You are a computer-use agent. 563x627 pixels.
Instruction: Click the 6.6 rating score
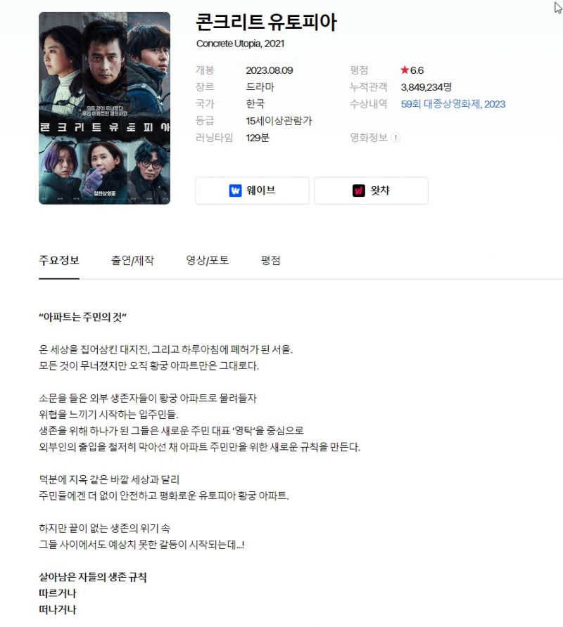coord(417,70)
